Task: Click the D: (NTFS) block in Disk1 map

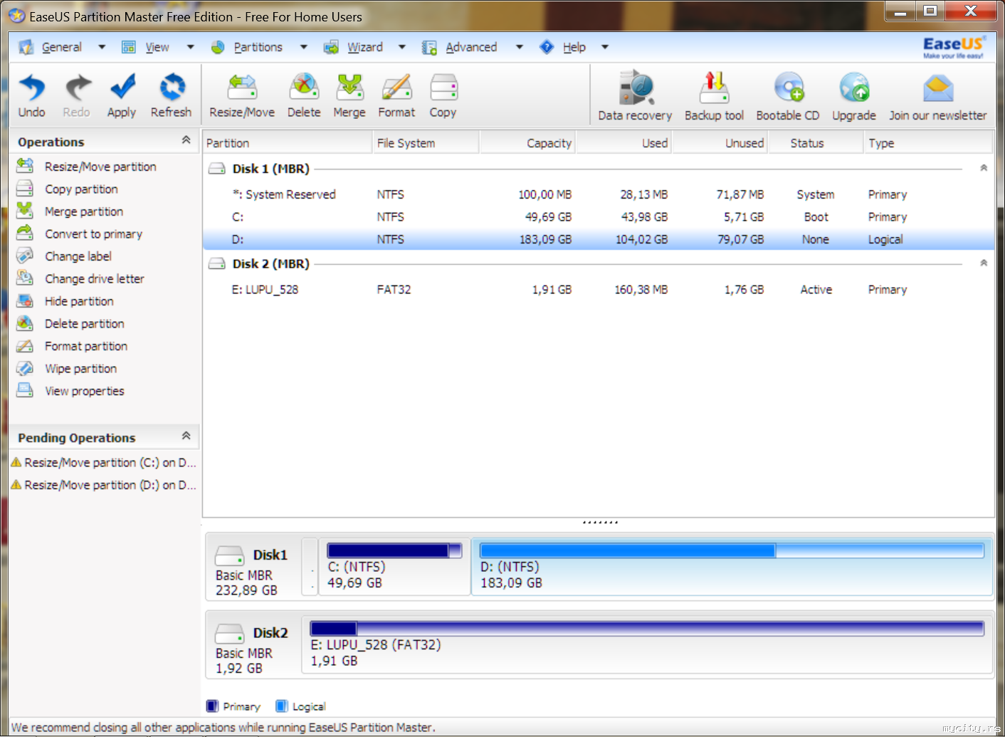Action: [732, 567]
